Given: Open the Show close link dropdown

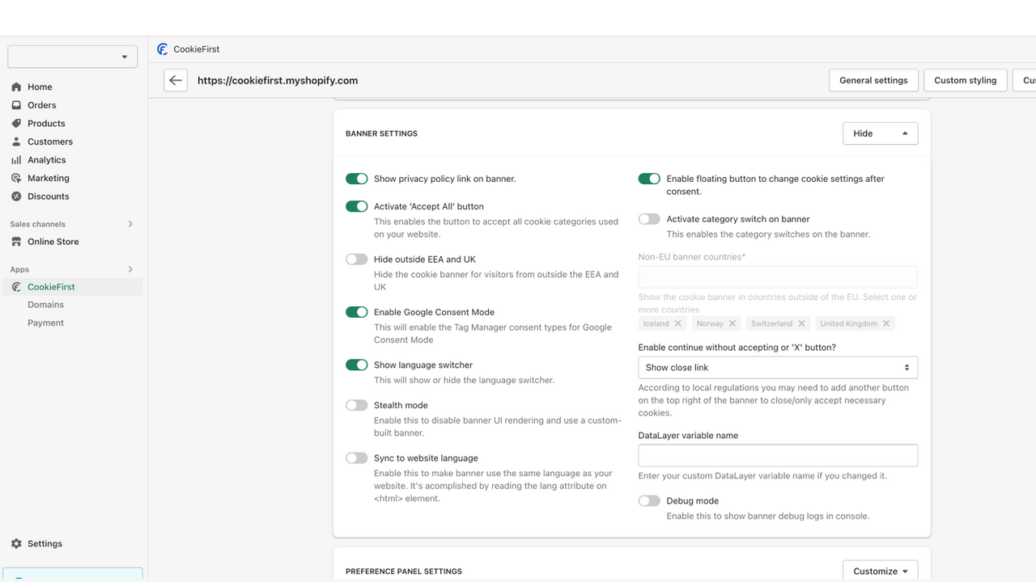Looking at the screenshot, I should coord(778,367).
